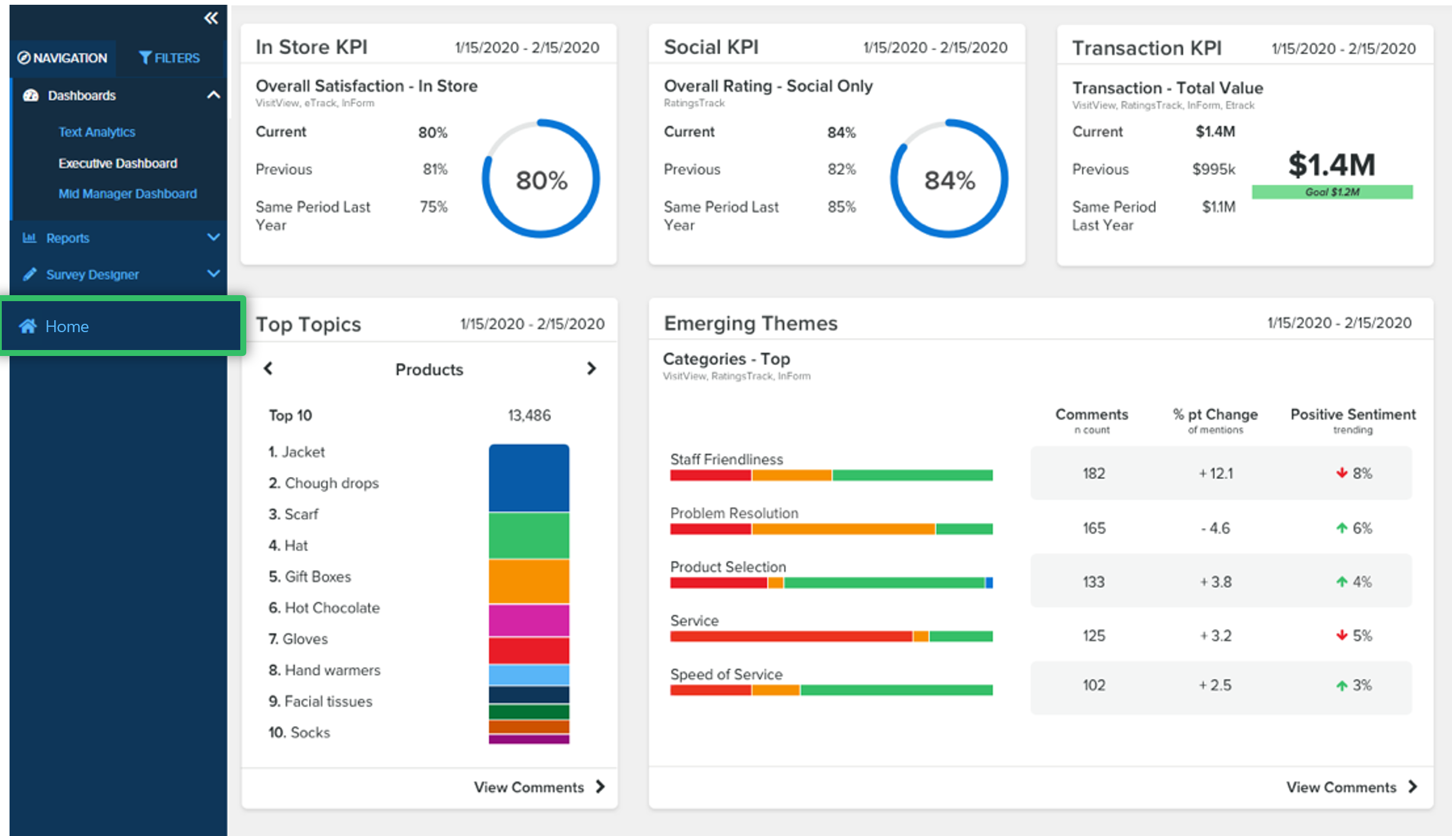The image size is (1452, 836).
Task: Collapse sidebar with double chevron icon
Action: (x=211, y=18)
